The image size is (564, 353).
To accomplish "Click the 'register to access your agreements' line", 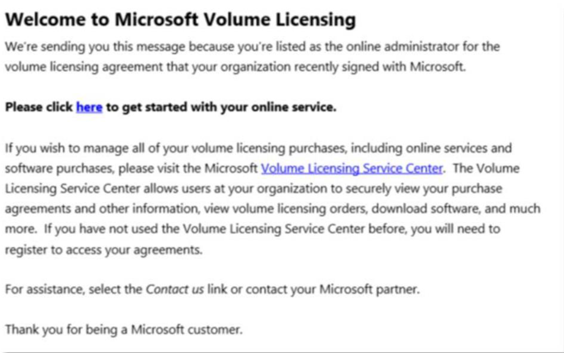I will point(104,250).
